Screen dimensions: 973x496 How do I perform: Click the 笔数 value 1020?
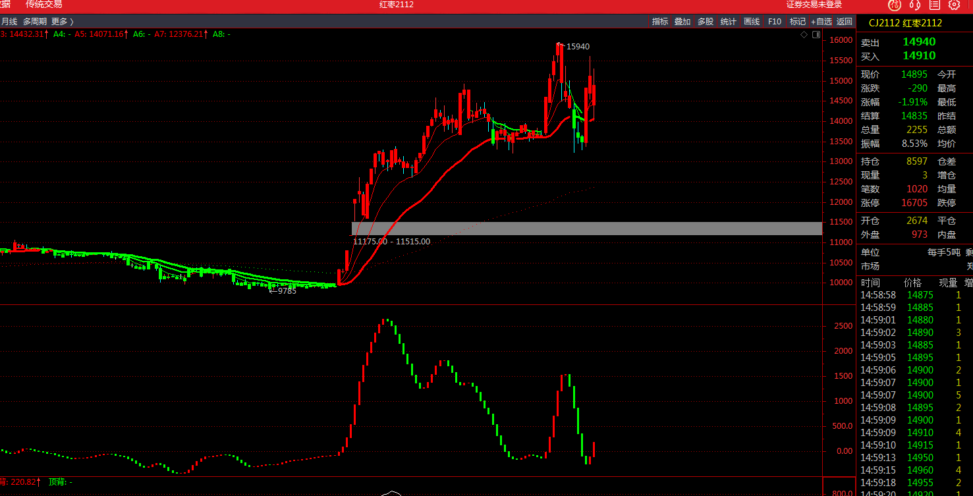[917, 189]
